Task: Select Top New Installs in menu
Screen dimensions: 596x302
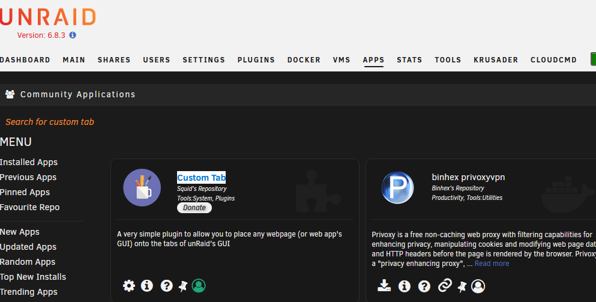Action: 33,277
